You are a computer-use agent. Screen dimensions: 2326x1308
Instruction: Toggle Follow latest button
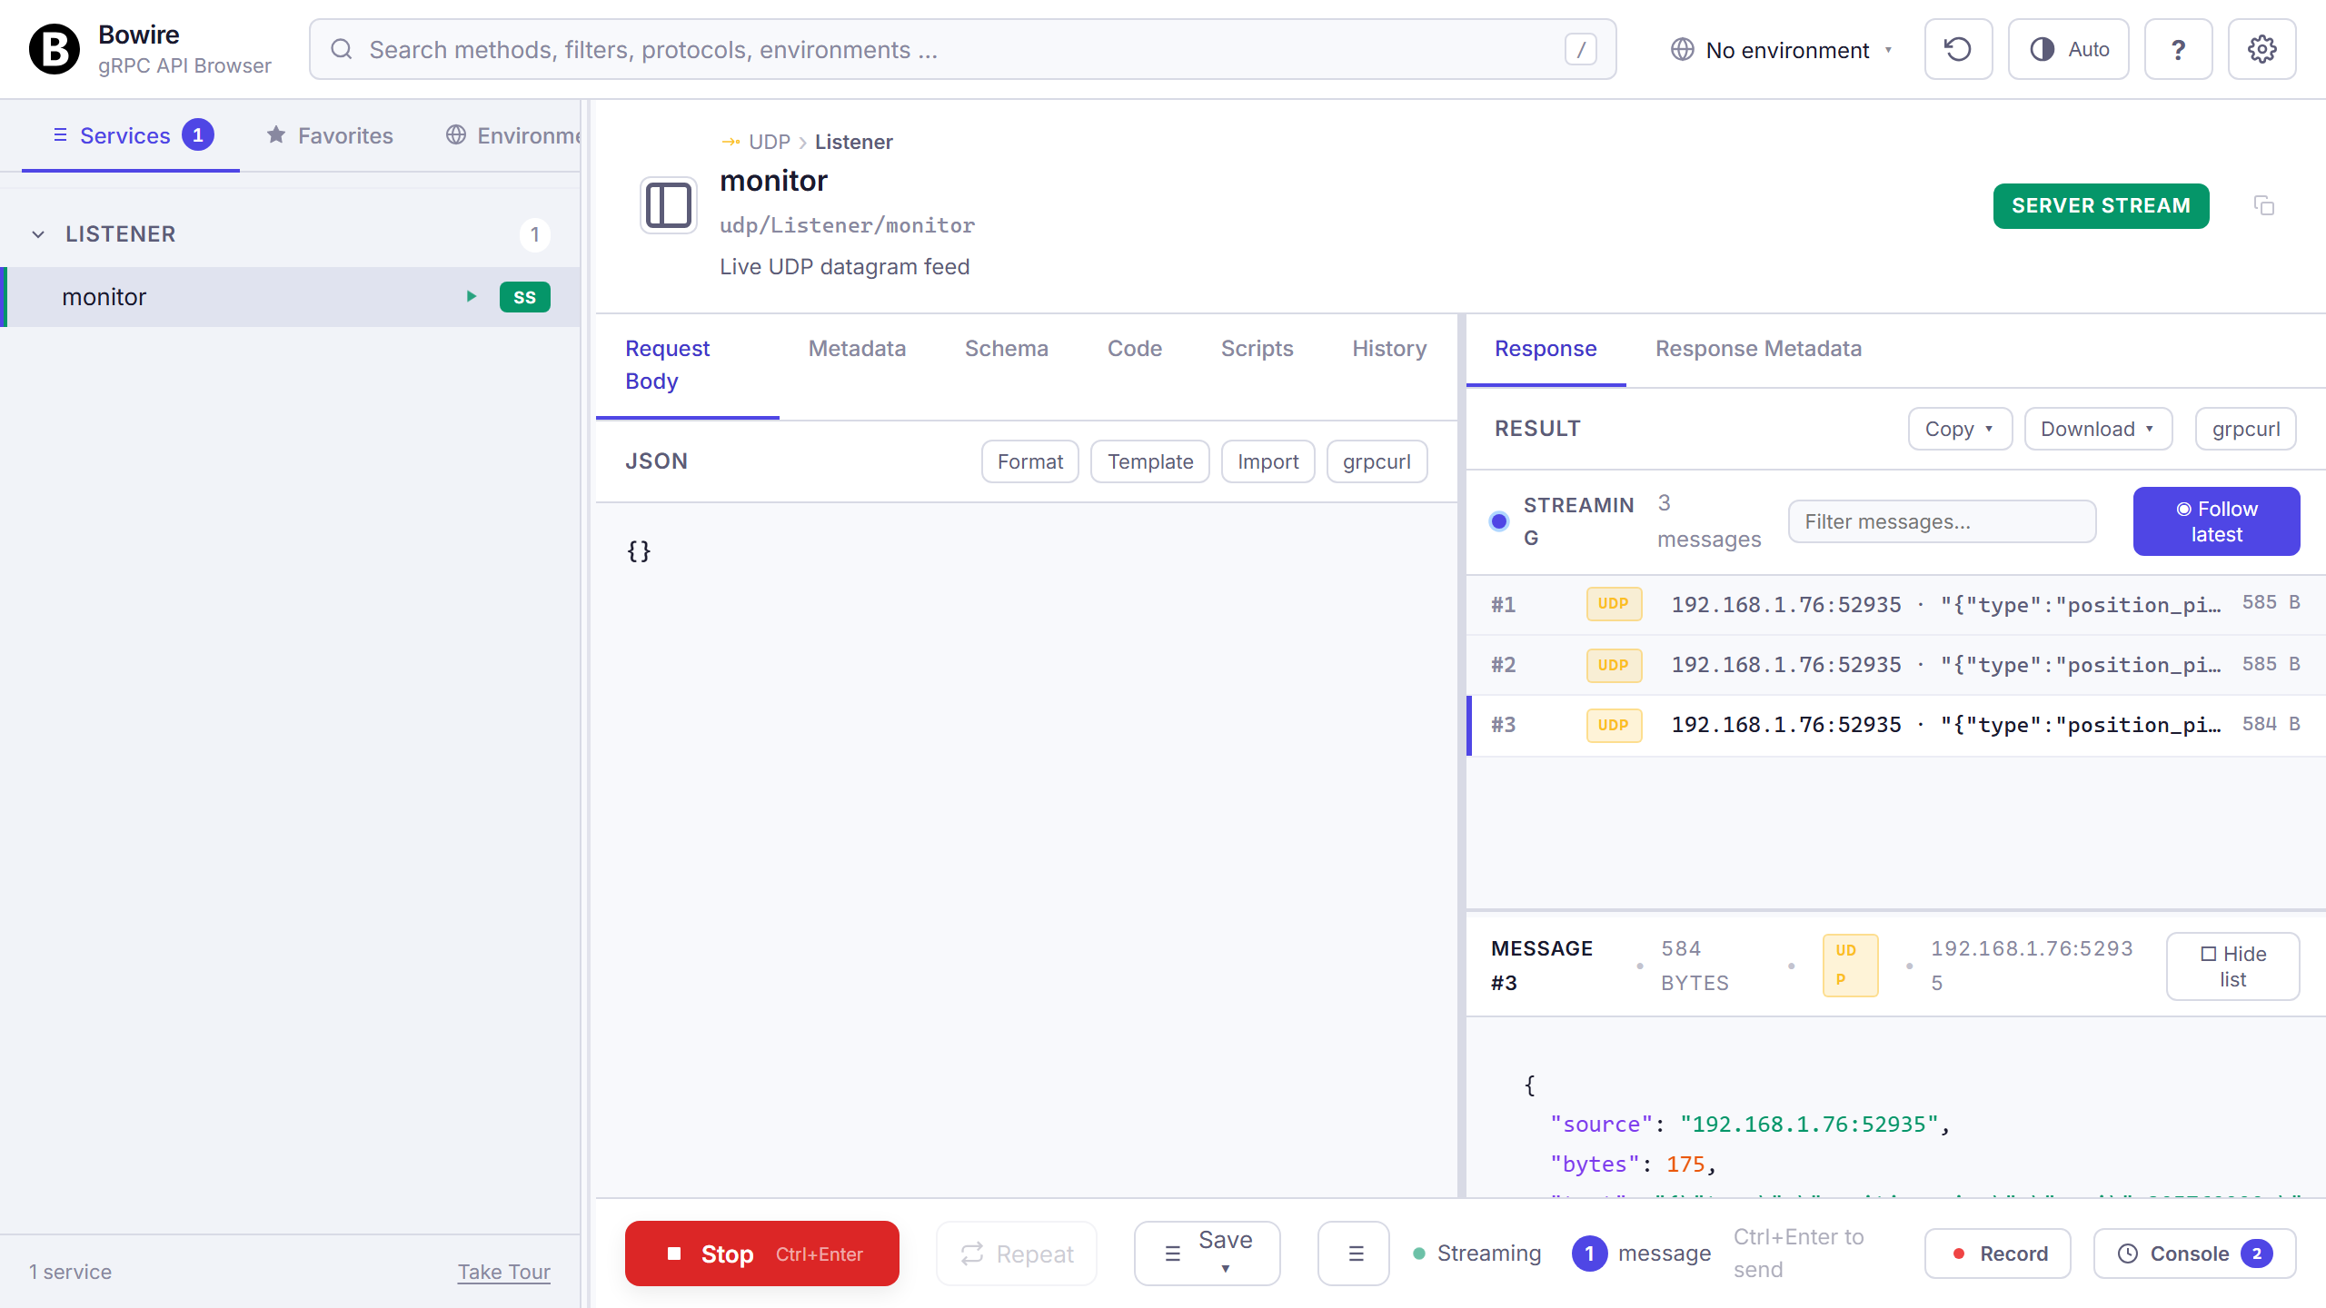click(2216, 521)
